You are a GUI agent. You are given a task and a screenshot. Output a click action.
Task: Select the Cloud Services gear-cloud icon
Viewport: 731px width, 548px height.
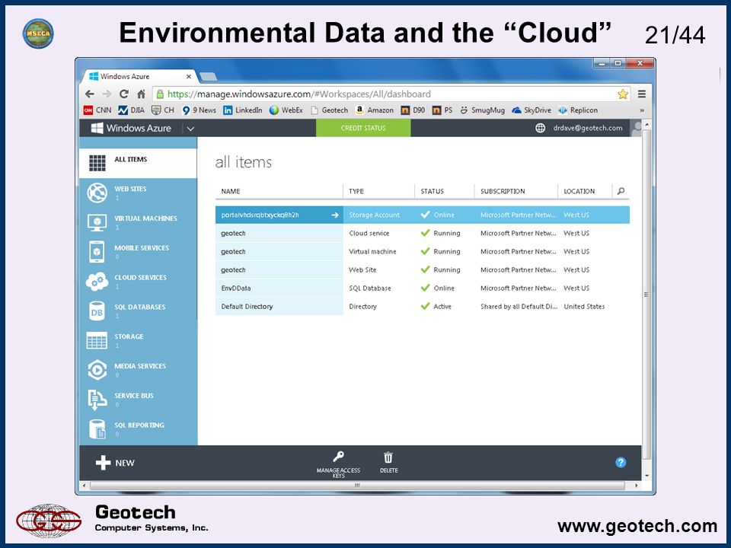(x=97, y=282)
